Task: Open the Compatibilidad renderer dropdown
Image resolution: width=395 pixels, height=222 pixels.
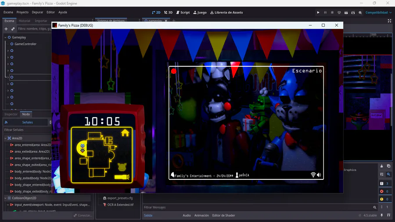Action: coord(378,12)
